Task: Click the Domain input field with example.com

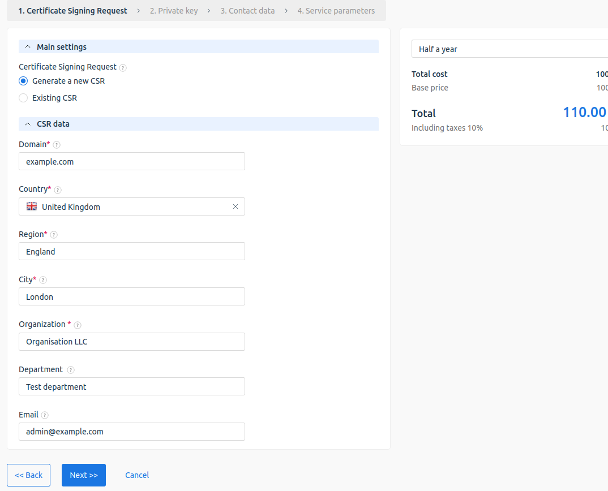Action: (131, 161)
